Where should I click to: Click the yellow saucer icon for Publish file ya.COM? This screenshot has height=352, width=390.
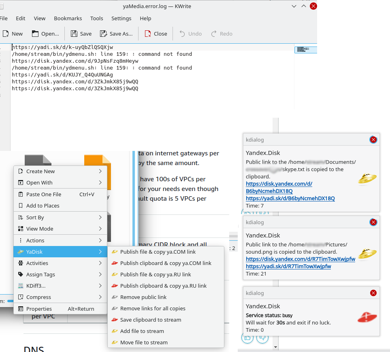[115, 252]
